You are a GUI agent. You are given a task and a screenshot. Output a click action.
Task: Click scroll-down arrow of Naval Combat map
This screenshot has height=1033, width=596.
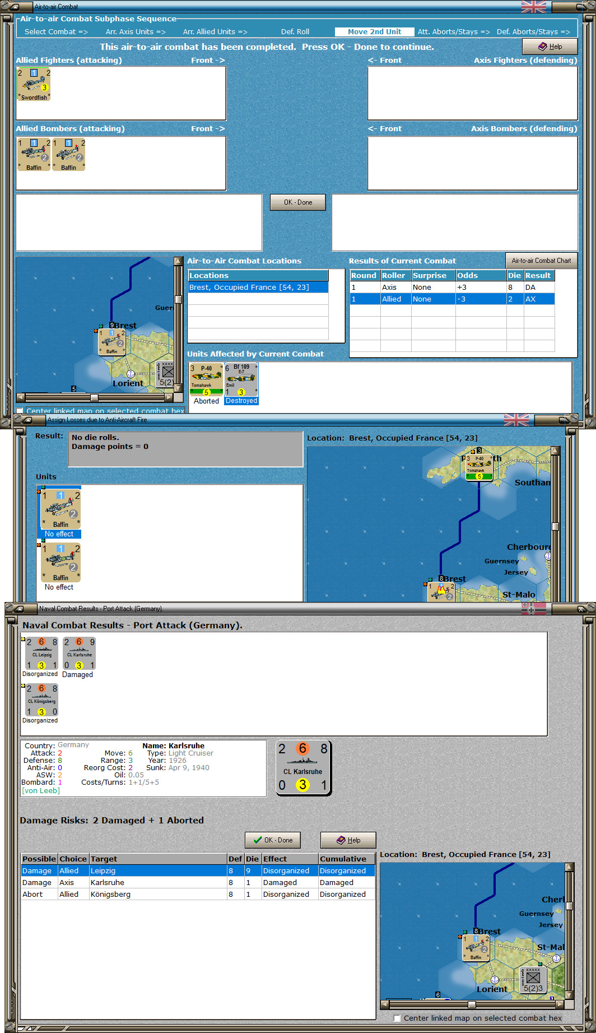coord(569,995)
